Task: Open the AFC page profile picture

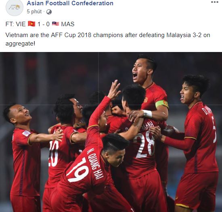Action: (x=15, y=7)
